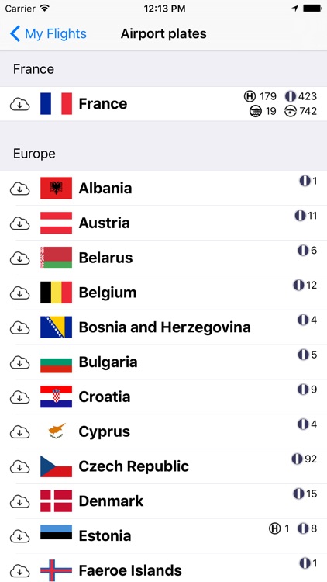Screen dimensions: 327x582
Task: Tap the Estonia heliport count icon
Action: point(274,528)
